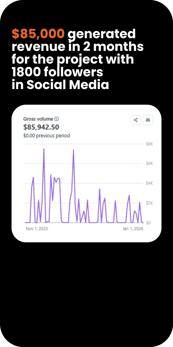Click the $0.00 previous period text

(46, 135)
